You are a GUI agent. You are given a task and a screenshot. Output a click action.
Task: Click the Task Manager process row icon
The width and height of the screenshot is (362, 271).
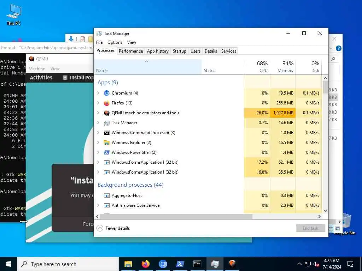tap(106, 123)
